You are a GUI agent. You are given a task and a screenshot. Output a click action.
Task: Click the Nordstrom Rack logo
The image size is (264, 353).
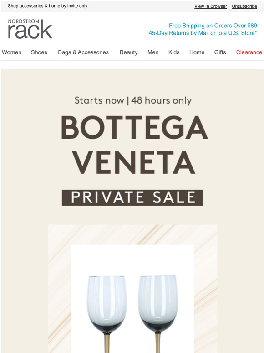(x=30, y=29)
